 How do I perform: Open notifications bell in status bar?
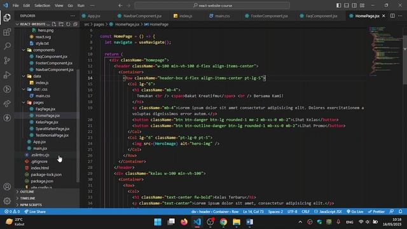pos(401,212)
